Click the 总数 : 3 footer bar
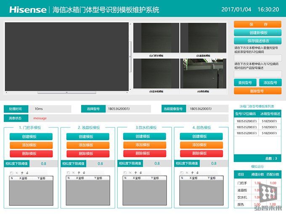286x214 pixels. pyautogui.click(x=257, y=158)
